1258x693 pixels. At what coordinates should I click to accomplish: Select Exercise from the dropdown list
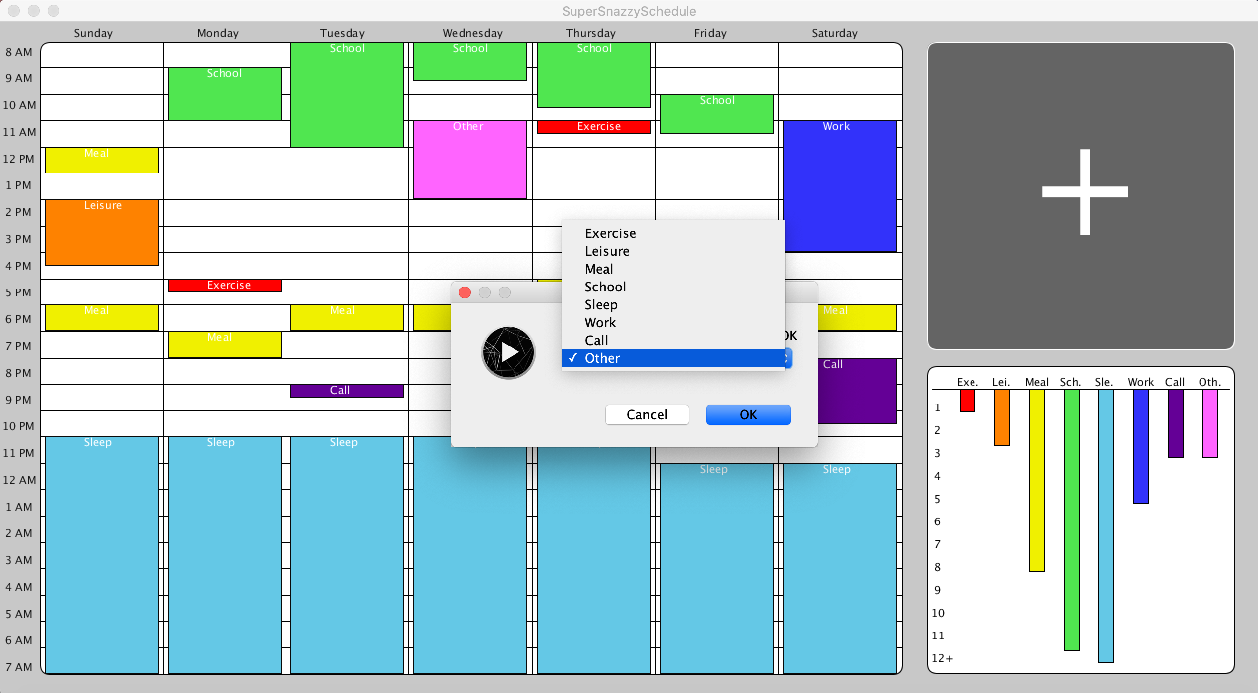point(610,233)
